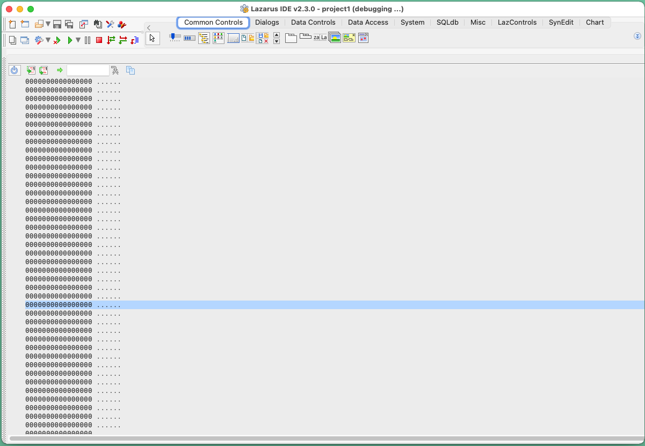This screenshot has height=446, width=645.
Task: Select the TUpDown component
Action: 277,38
